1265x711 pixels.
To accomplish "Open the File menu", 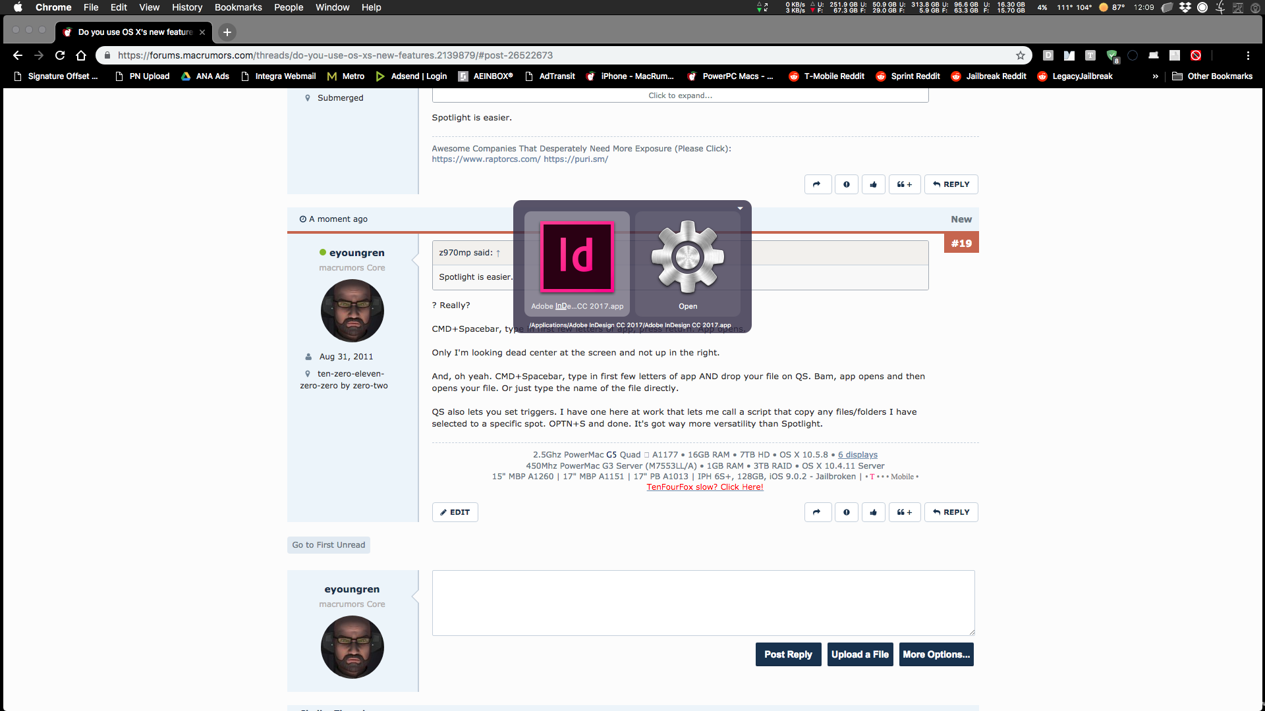I will [x=91, y=7].
